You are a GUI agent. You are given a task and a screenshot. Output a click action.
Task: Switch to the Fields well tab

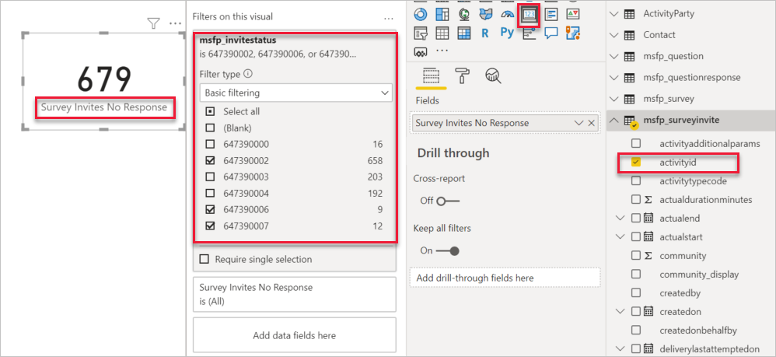click(x=431, y=76)
